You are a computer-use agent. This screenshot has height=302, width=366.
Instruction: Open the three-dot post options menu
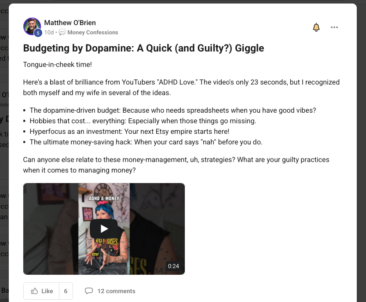pos(334,27)
